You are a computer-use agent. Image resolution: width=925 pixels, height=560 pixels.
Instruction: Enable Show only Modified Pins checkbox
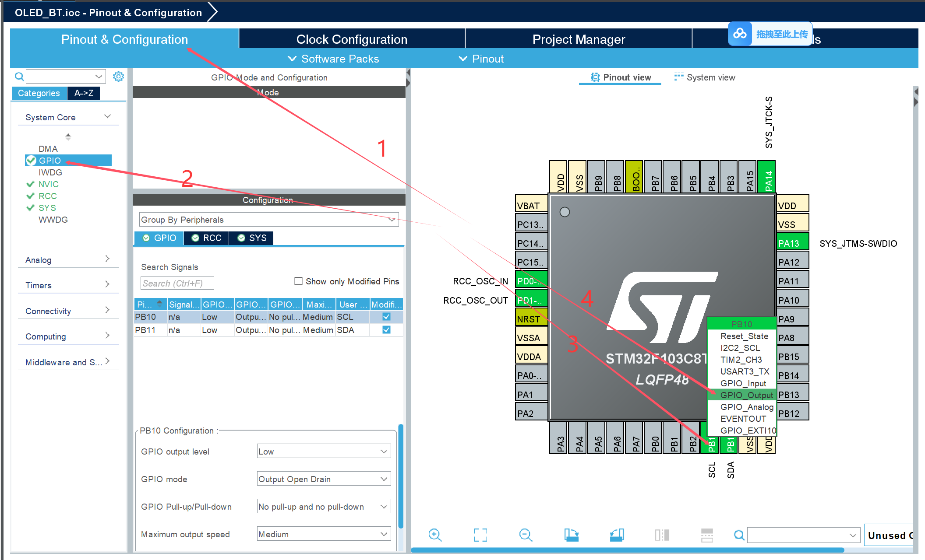[298, 281]
